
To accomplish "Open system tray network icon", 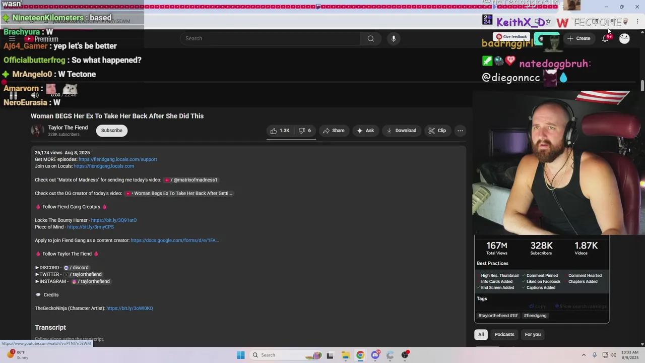I will click(x=605, y=355).
